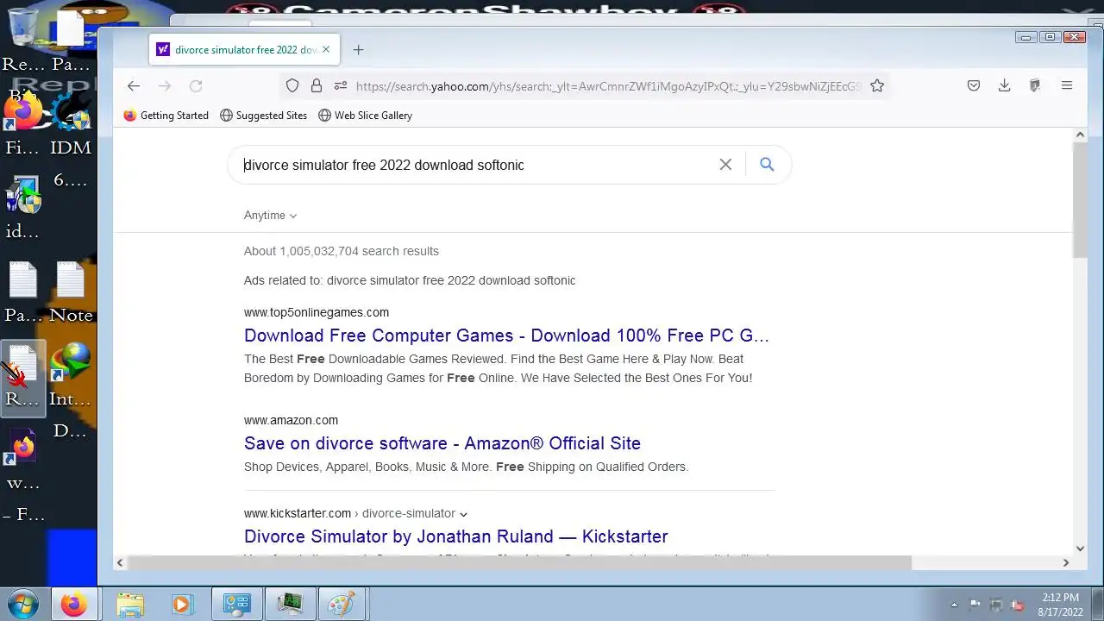Open the Pocket save icon
This screenshot has width=1104, height=621.
click(974, 85)
